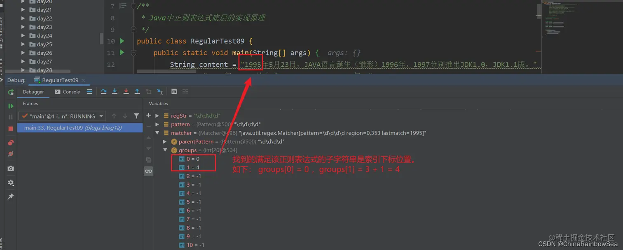623x250 pixels.
Task: Select the Step Over debugger icon
Action: [x=104, y=92]
